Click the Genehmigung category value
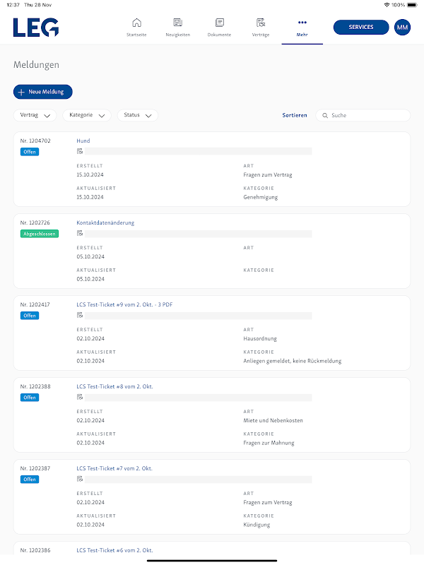 tap(261, 198)
